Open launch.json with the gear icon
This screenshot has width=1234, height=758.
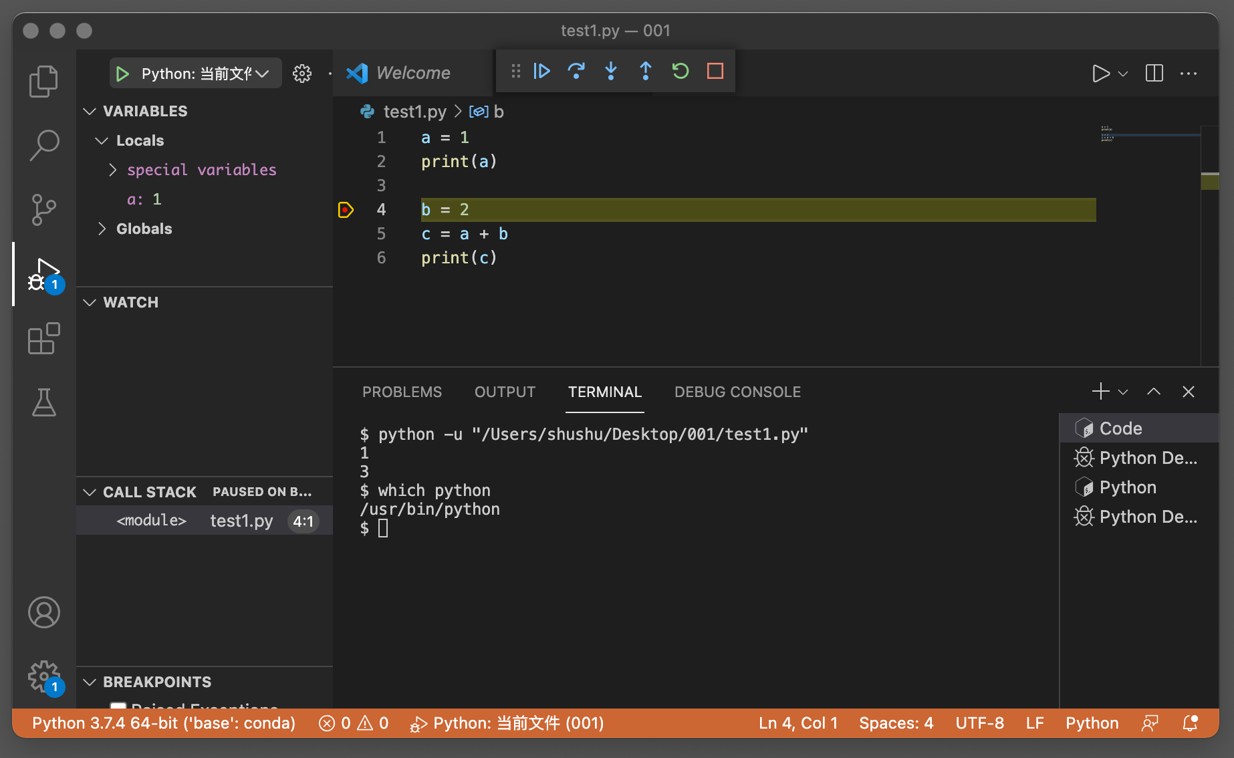coord(302,74)
